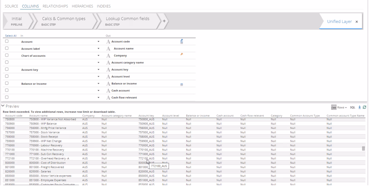The height and width of the screenshot is (186, 369).
Task: Click the table icon beside Balance or income
Action: (182, 85)
